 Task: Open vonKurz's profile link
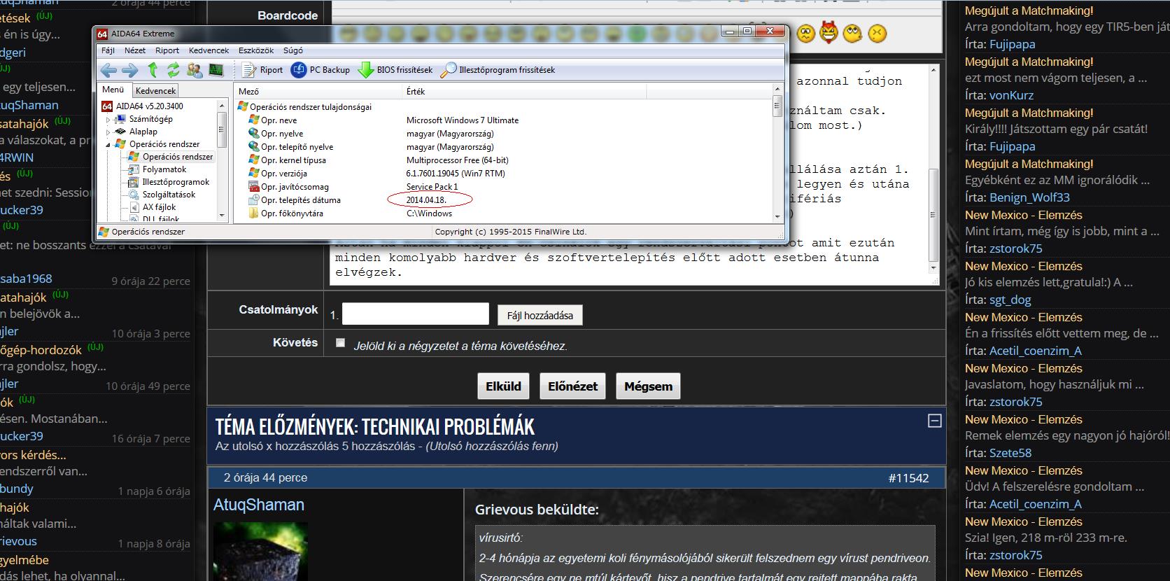tap(1011, 95)
